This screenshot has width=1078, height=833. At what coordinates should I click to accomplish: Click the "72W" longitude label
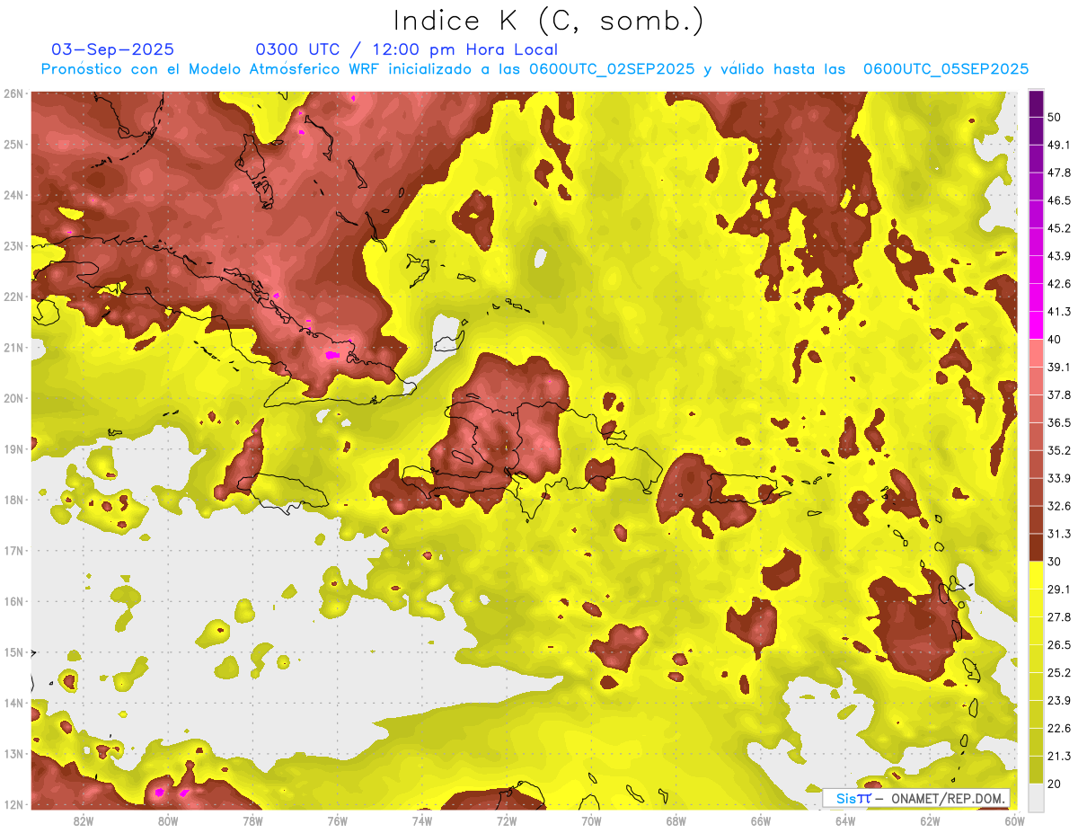(x=506, y=821)
